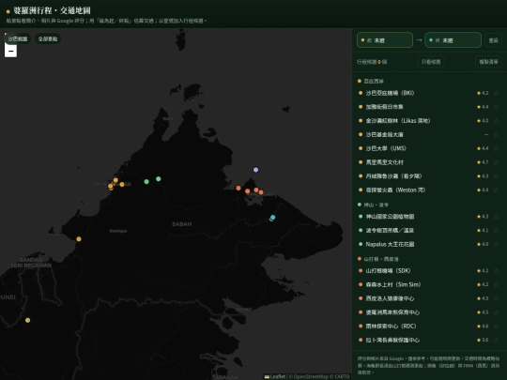507x380 pixels.
Task: Click the 只看候選 filter button
Action: pyautogui.click(x=431, y=62)
